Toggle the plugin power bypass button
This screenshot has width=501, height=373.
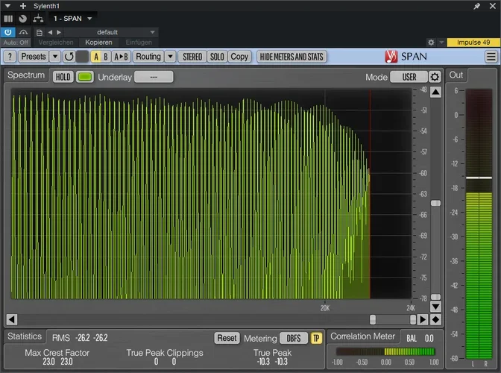[8, 32]
